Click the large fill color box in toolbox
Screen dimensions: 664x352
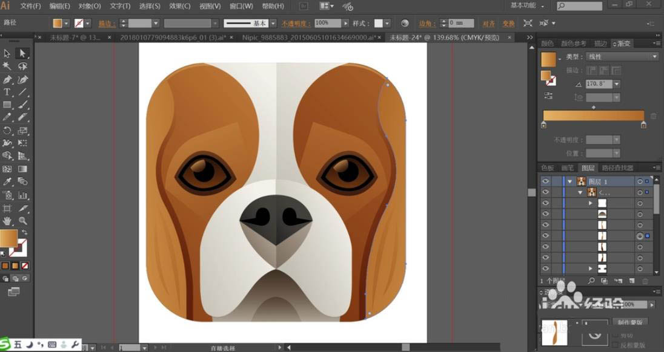[x=8, y=238]
